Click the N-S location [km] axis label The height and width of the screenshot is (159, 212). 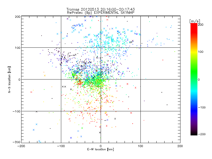coord(9,80)
